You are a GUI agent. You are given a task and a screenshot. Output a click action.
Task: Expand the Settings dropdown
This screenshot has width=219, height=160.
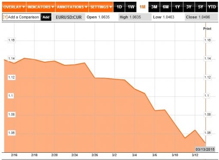coord(101,7)
